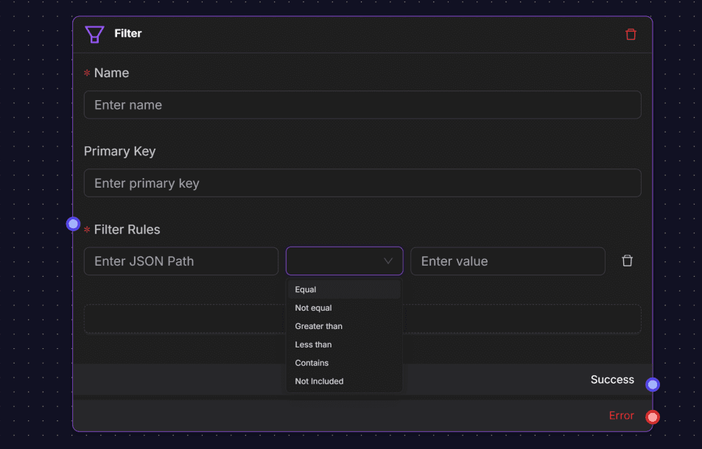This screenshot has width=702, height=449.
Task: Click the dashed add-rule area below filter rules
Action: coord(184,319)
